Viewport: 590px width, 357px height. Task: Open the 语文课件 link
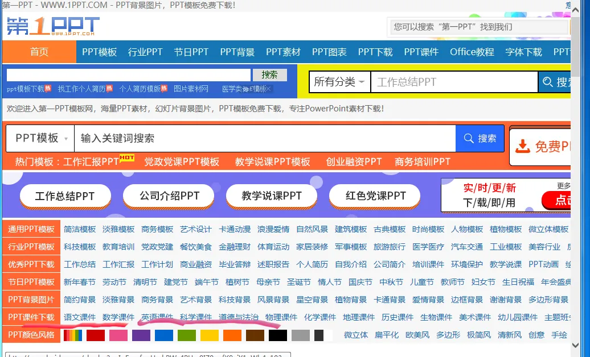80,318
